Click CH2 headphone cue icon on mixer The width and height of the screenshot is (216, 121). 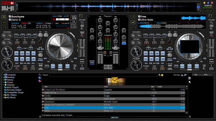coord(111,53)
